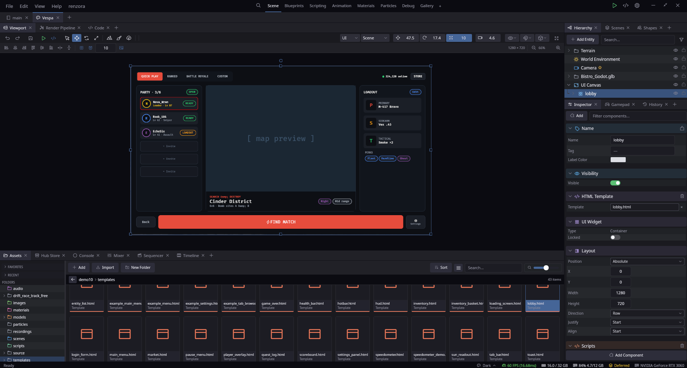Choose the Scale tool
The width and height of the screenshot is (687, 368).
tap(96, 38)
